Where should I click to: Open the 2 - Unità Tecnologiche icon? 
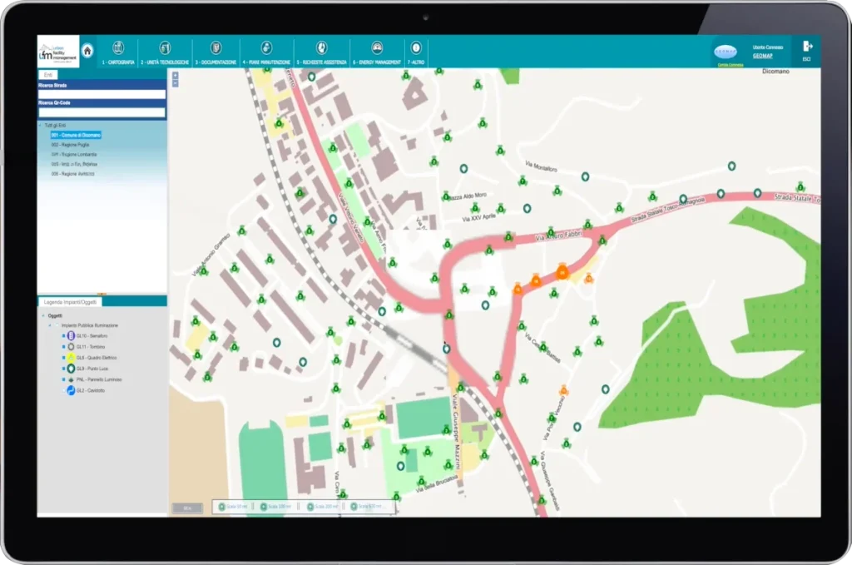click(x=165, y=47)
